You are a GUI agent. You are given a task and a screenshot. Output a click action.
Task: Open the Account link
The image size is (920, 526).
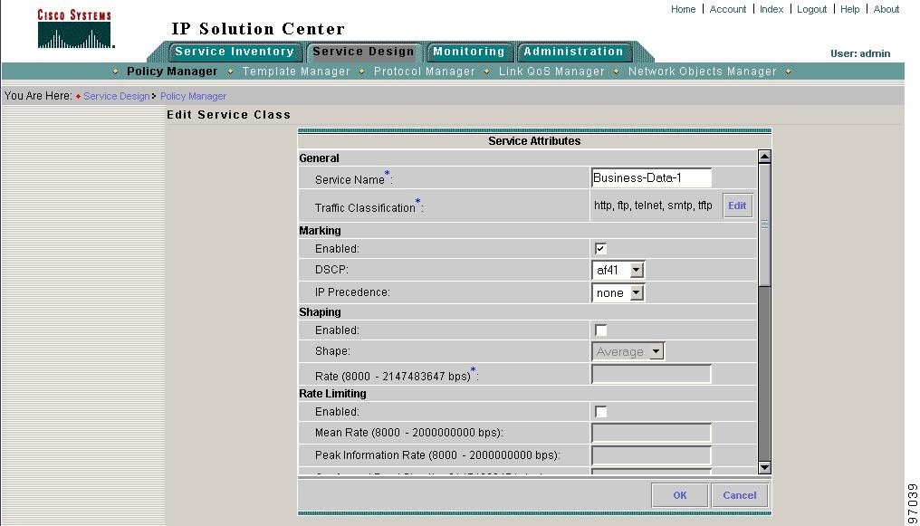(727, 9)
